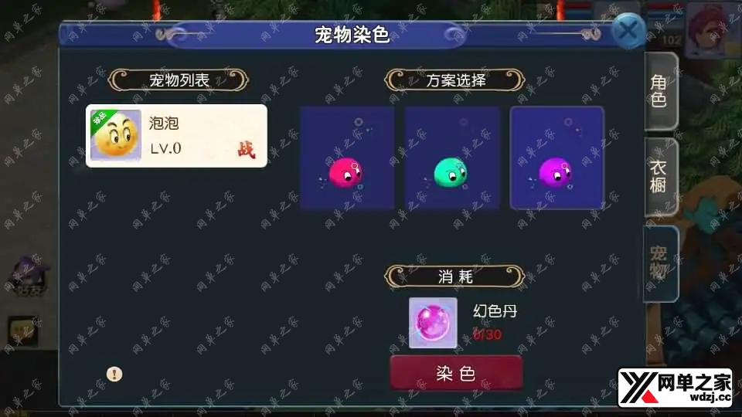742x417 pixels.
Task: Click the 幻色丹 item icon
Action: click(433, 323)
